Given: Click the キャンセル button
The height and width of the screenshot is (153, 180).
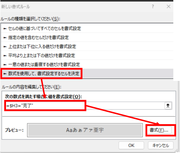Looking at the screenshot, I should (x=161, y=145).
